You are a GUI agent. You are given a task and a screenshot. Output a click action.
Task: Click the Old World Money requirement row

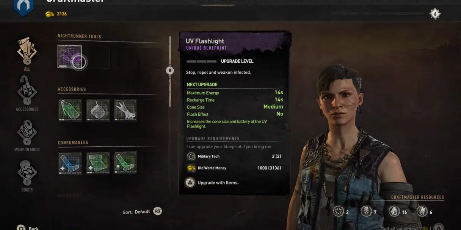(234, 168)
